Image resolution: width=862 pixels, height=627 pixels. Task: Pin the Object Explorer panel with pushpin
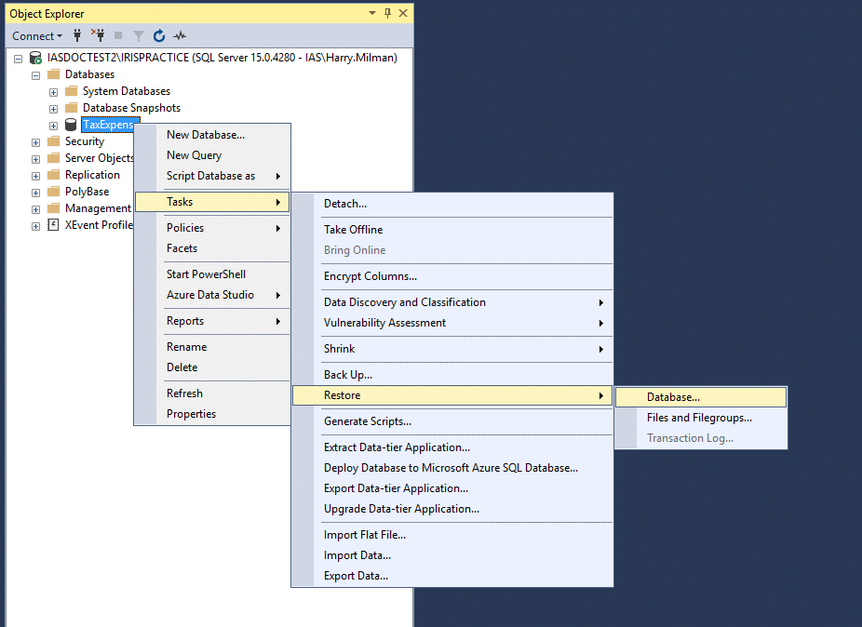(387, 13)
